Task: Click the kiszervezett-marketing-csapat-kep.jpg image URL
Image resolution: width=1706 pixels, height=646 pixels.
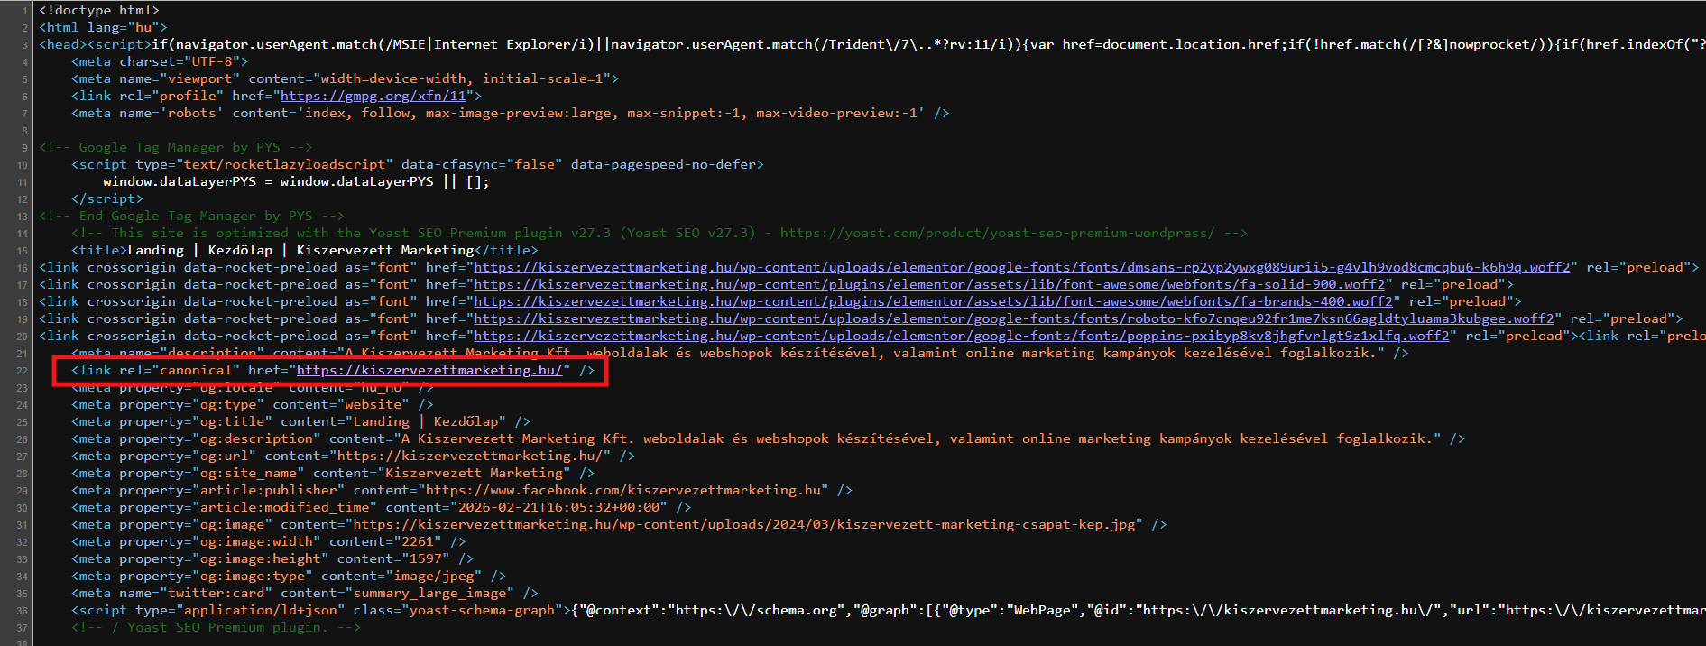Action: click(743, 524)
